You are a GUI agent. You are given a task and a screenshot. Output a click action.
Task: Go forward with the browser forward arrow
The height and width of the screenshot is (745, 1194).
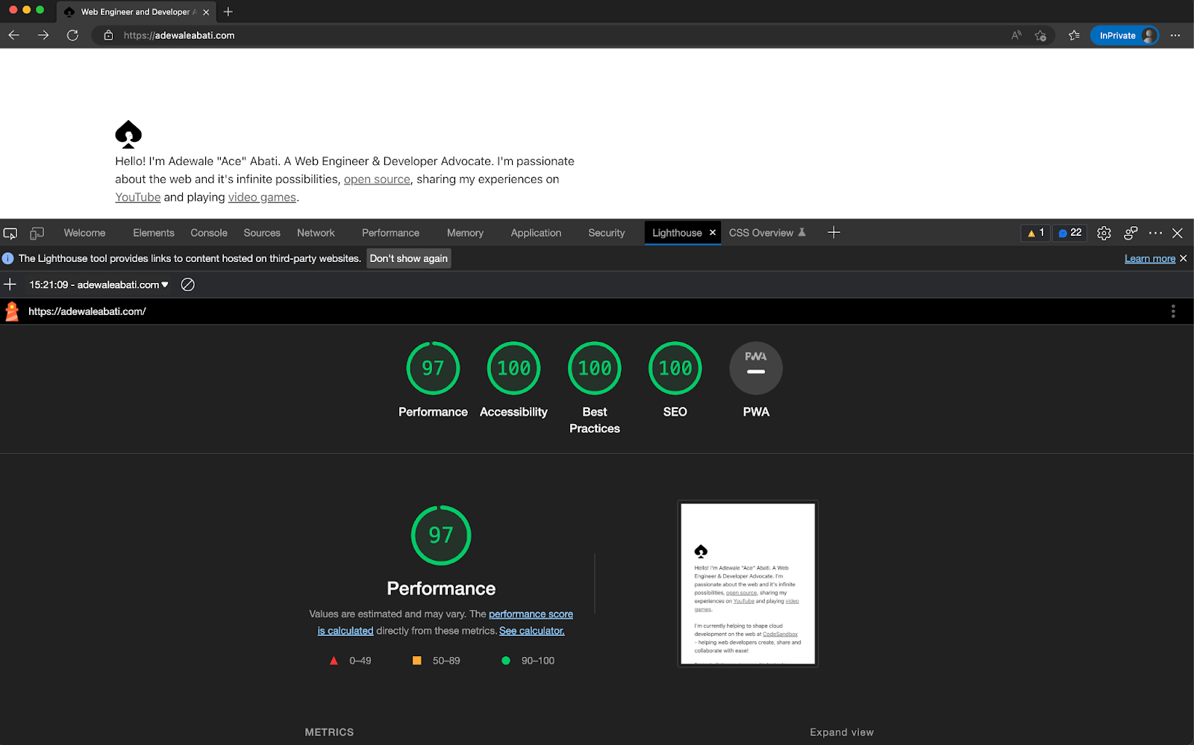(43, 35)
